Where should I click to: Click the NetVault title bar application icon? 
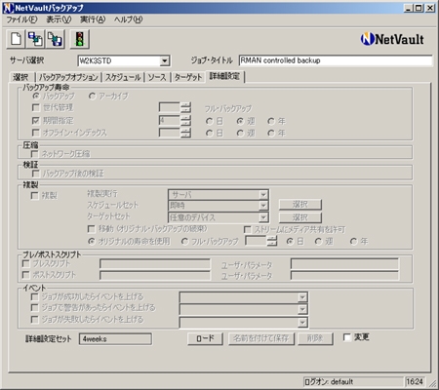point(8,8)
